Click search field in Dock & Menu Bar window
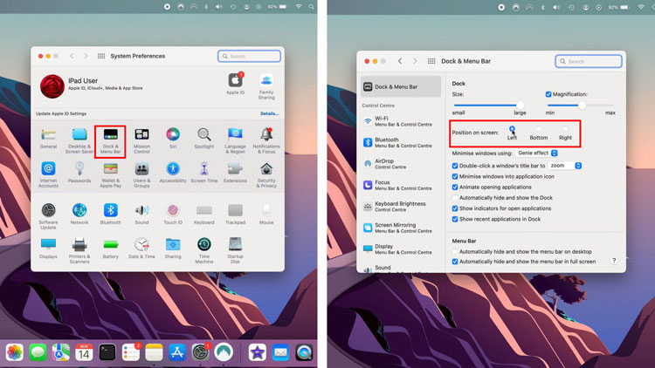 point(588,61)
